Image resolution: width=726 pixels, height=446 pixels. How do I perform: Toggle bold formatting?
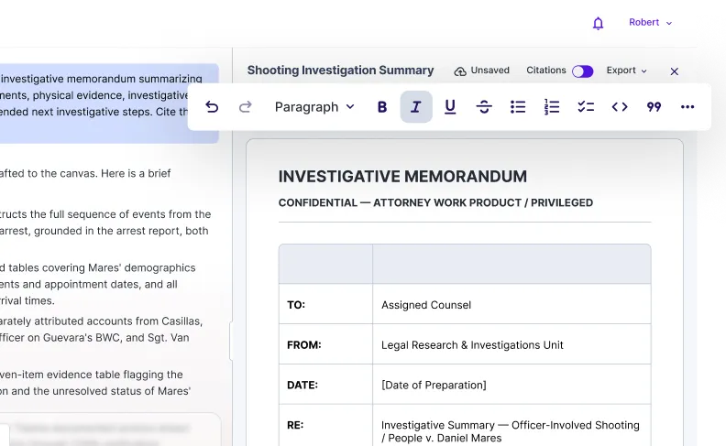pos(382,107)
